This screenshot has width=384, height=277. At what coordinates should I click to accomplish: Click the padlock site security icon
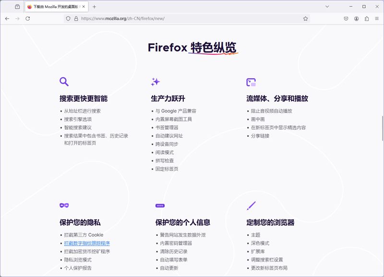(x=76, y=19)
